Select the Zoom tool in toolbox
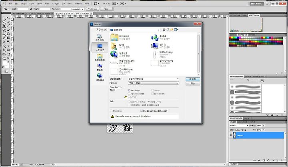This screenshot has height=167, width=288. (x=8, y=58)
